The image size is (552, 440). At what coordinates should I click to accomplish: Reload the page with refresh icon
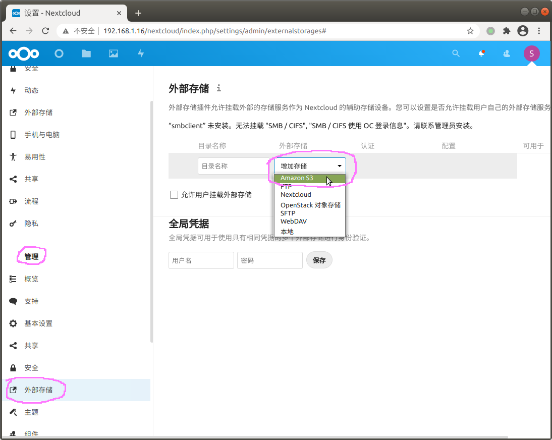pos(45,31)
